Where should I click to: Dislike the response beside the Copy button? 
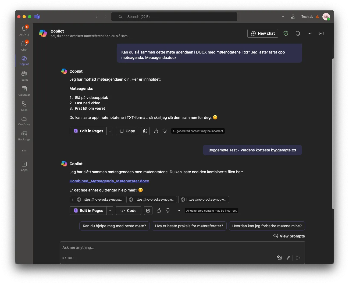tap(165, 131)
